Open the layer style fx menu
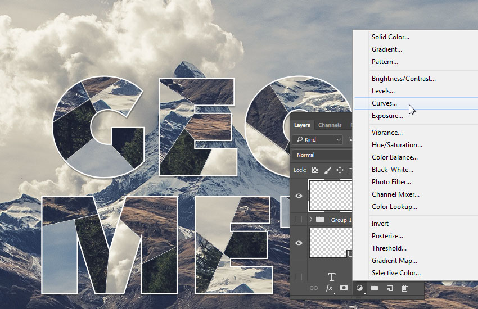The image size is (478, 309). [x=330, y=288]
